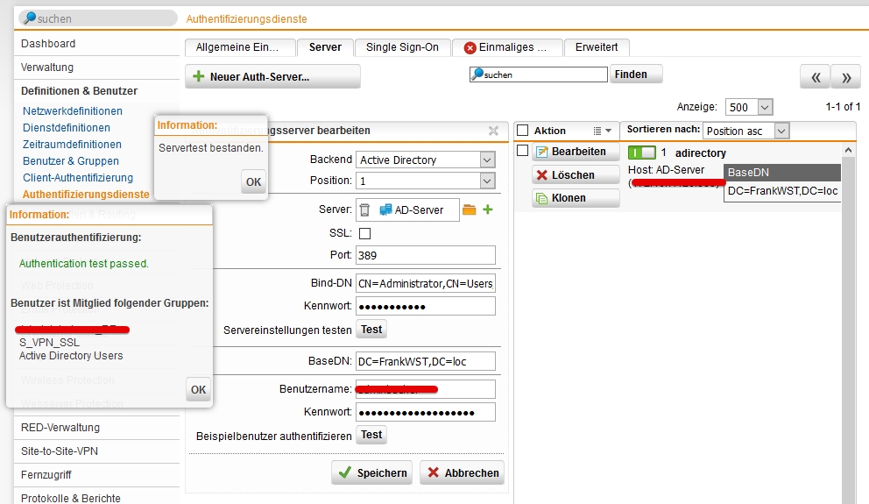Click Test next to Servereinstellungen testen
Image resolution: width=869 pixels, height=504 pixels.
[x=371, y=330]
